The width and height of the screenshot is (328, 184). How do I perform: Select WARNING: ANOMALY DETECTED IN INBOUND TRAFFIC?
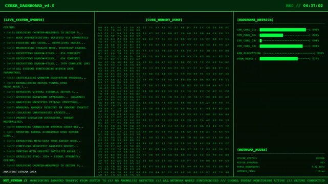(x=46, y=107)
